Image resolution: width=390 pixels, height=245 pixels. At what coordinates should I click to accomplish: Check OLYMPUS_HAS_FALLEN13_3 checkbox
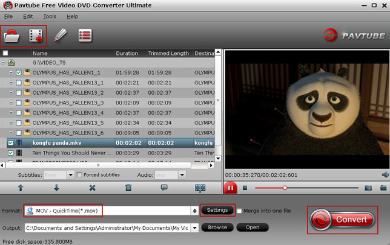[19, 103]
